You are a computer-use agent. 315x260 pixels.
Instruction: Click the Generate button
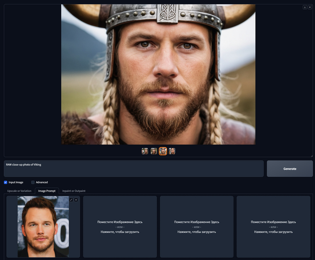click(290, 169)
